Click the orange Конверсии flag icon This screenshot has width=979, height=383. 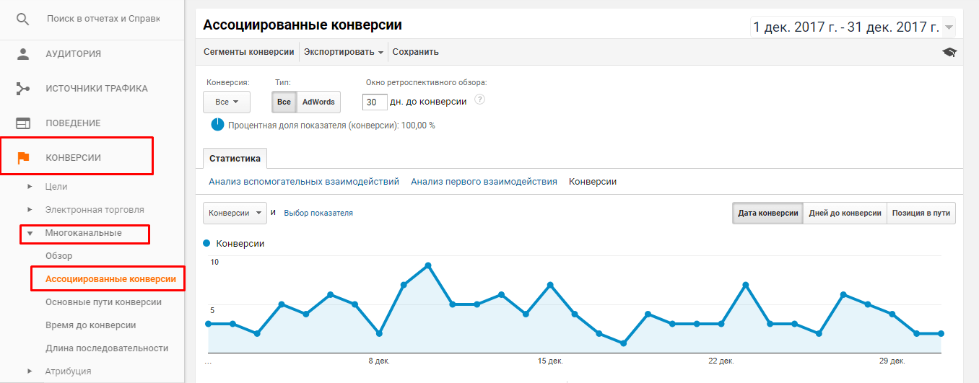coord(23,157)
